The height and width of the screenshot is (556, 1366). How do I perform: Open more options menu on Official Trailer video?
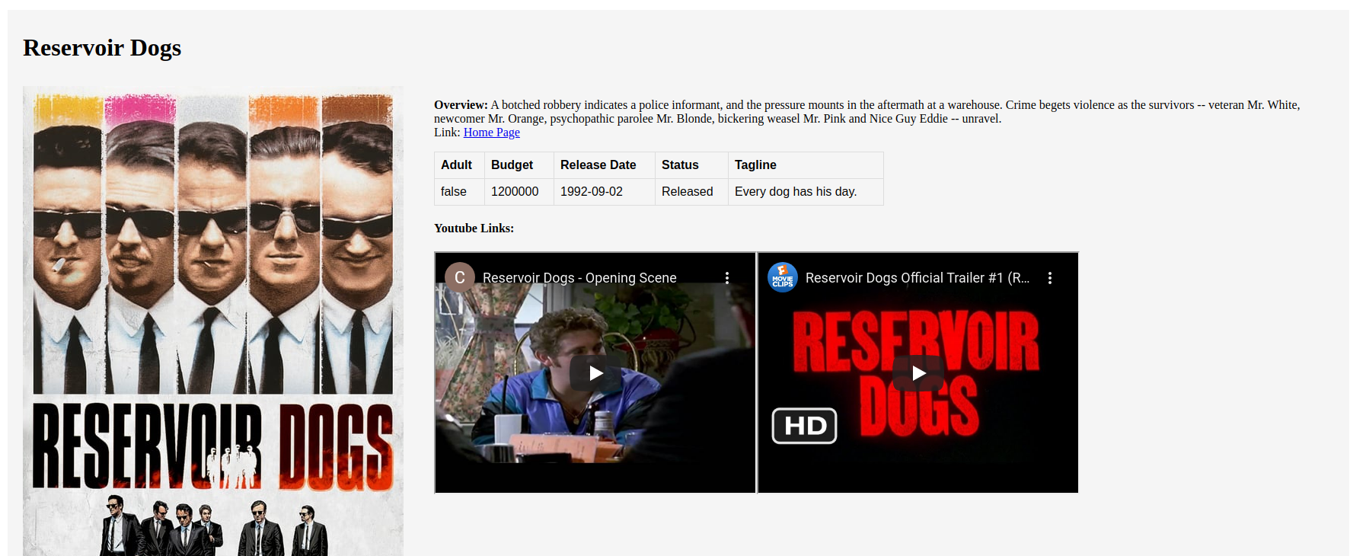click(1050, 278)
